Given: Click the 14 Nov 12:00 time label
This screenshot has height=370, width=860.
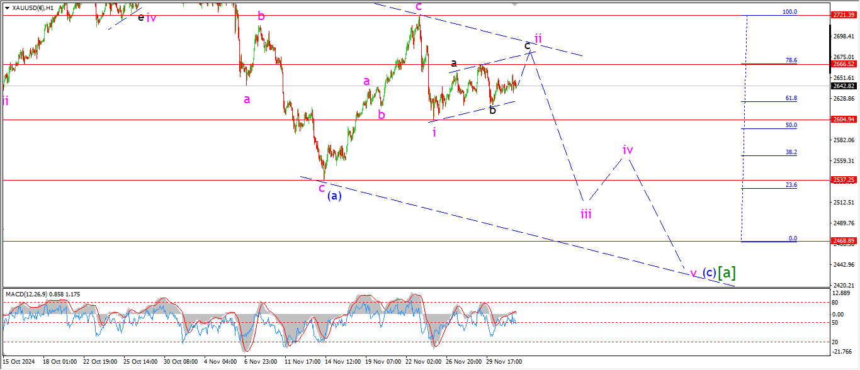Looking at the screenshot, I should pyautogui.click(x=342, y=362).
